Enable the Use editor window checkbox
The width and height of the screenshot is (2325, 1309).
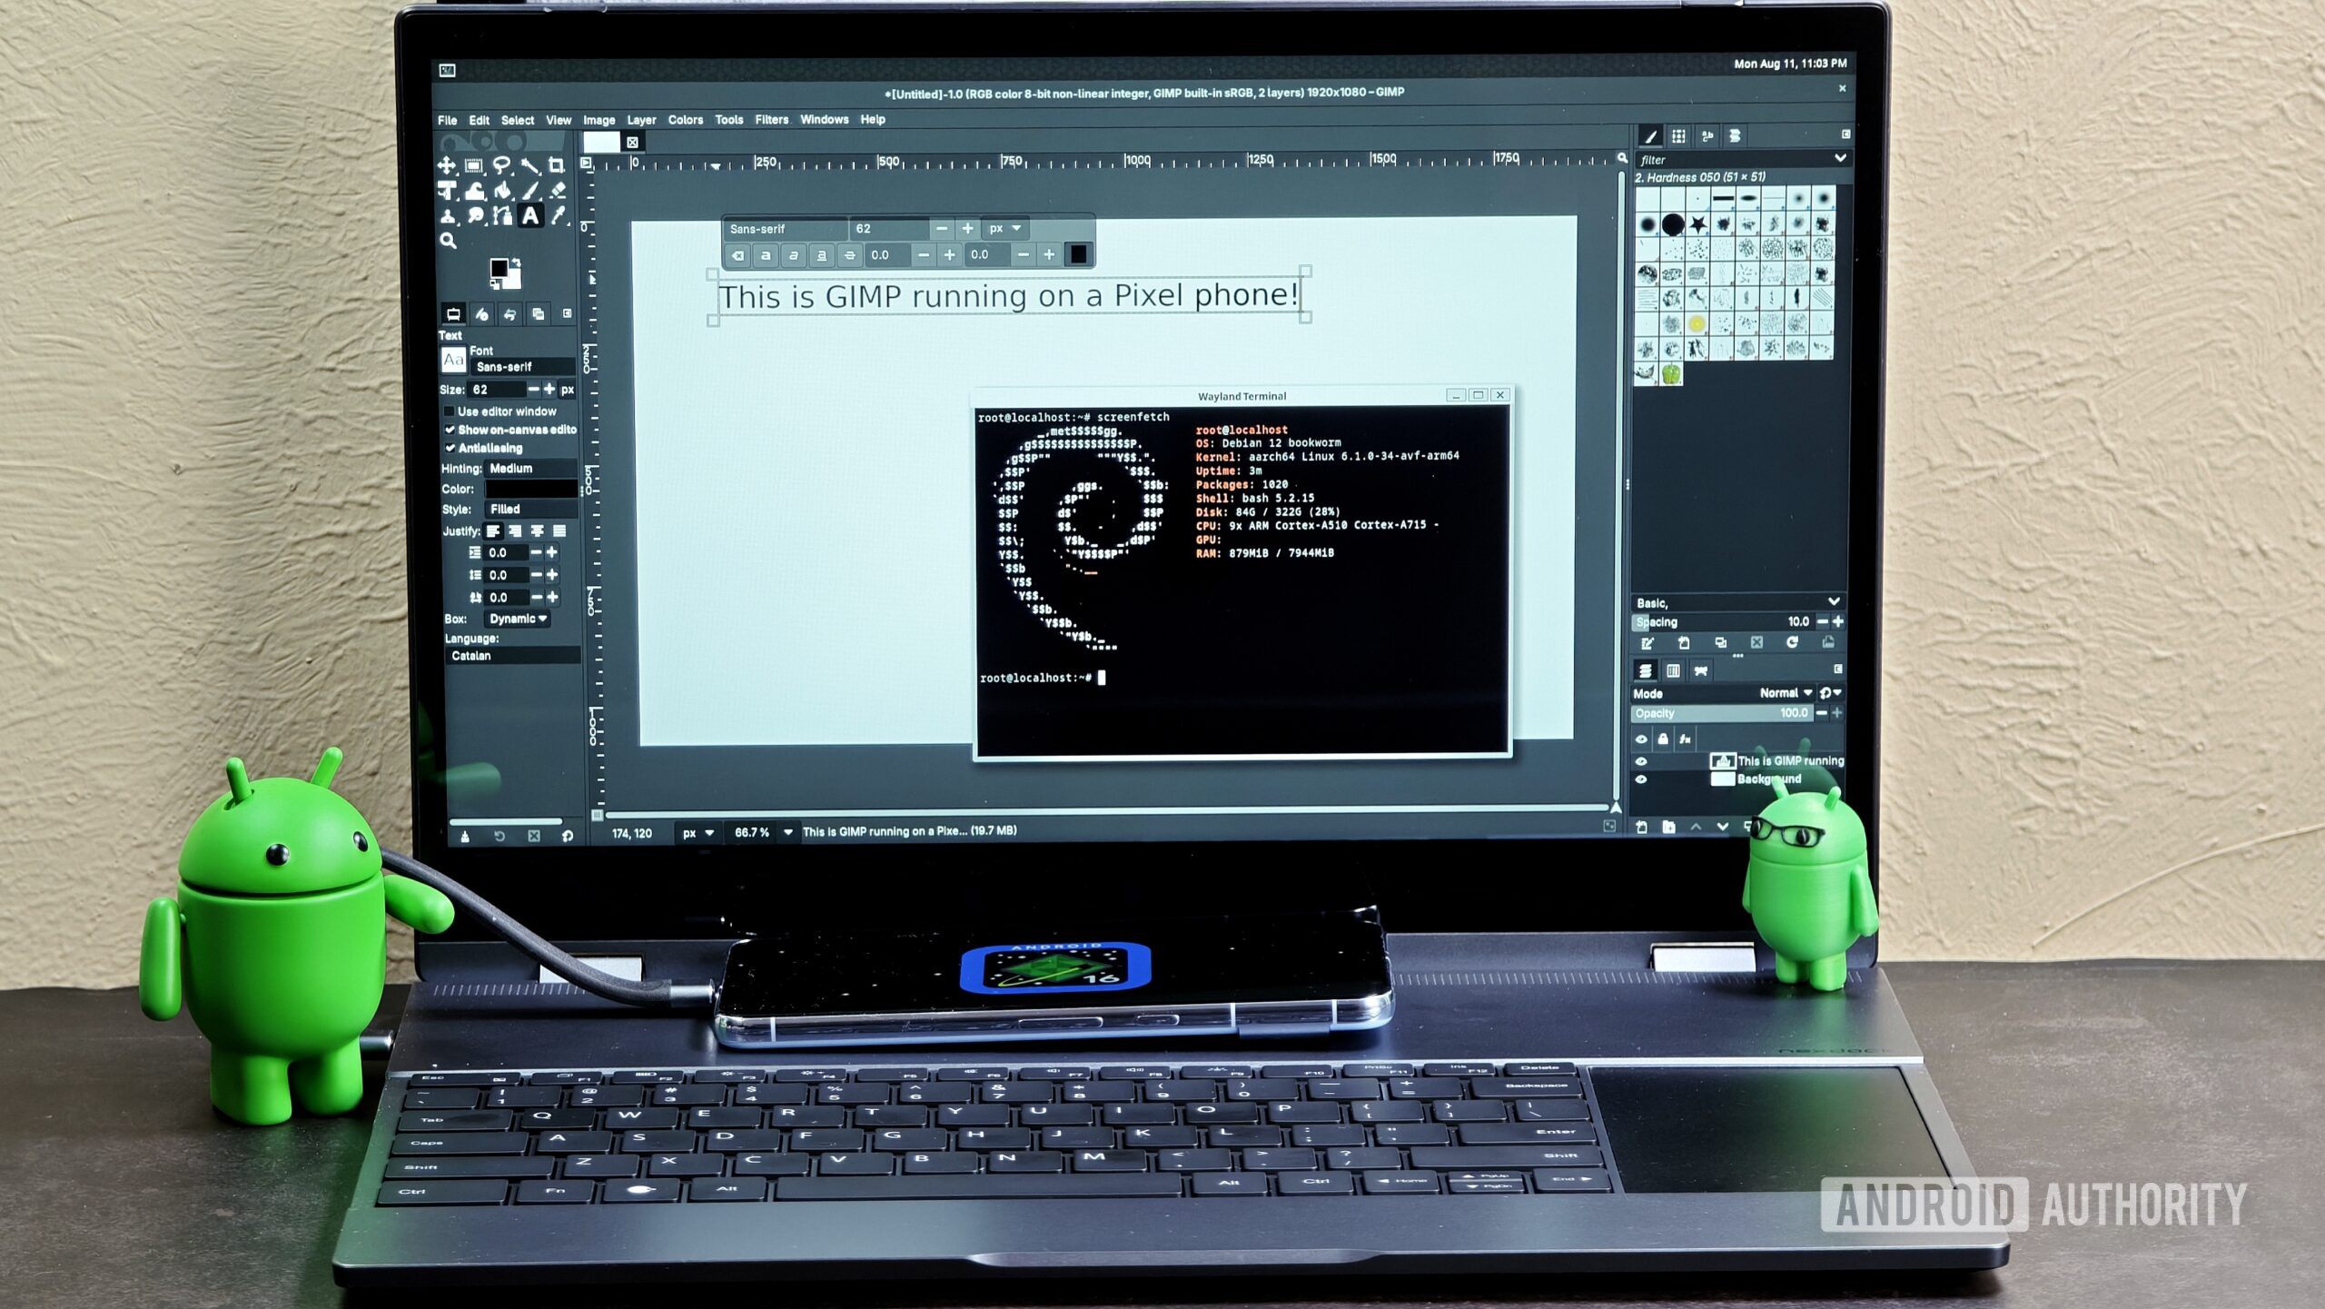coord(449,412)
